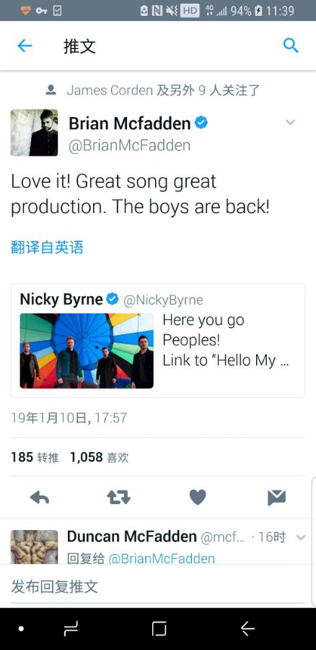Tap the reply arrow icon

[x=40, y=497]
